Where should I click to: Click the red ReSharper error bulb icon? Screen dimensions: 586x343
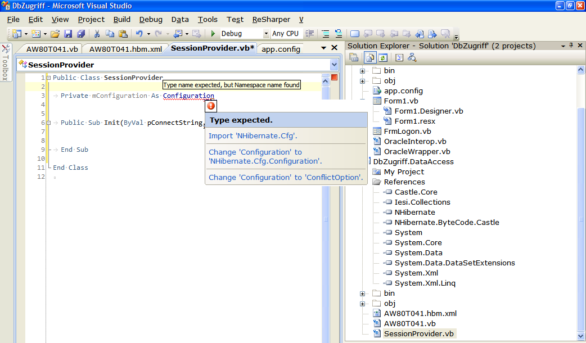pyautogui.click(x=211, y=106)
